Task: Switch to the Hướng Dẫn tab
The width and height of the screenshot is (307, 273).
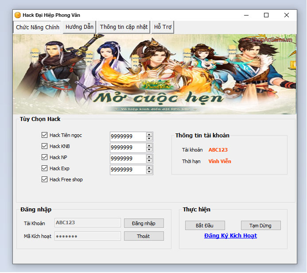Action: [79, 27]
